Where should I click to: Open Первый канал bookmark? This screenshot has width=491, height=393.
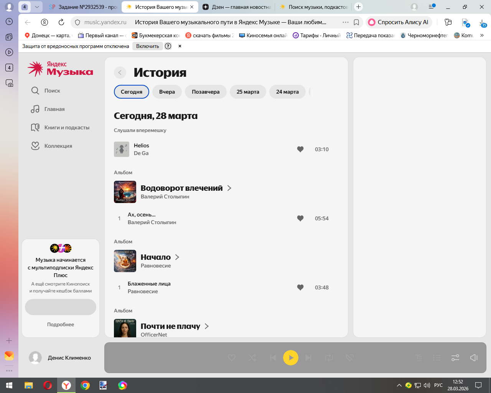pos(102,35)
